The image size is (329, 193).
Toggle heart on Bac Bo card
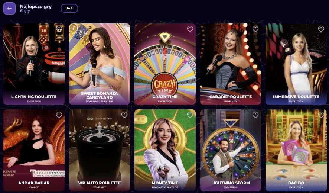coord(321,115)
